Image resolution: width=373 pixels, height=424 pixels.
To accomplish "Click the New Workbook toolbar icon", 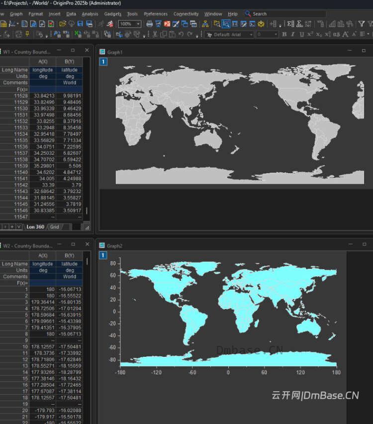I will coord(3,24).
